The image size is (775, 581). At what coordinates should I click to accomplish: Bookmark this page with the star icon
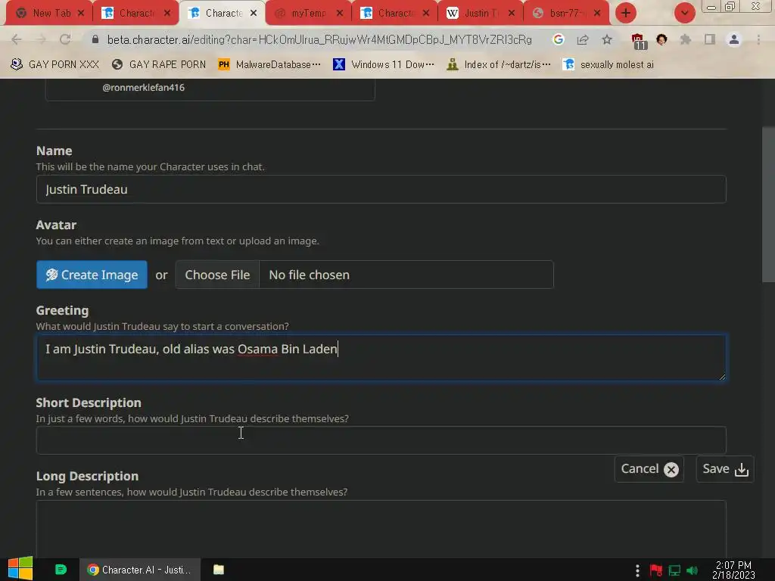pos(607,39)
